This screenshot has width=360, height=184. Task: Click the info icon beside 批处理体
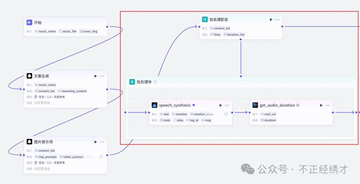pyautogui.click(x=155, y=82)
